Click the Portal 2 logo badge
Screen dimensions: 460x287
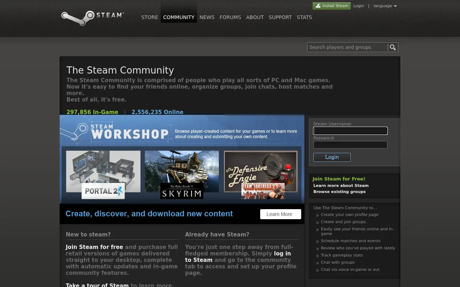[103, 191]
